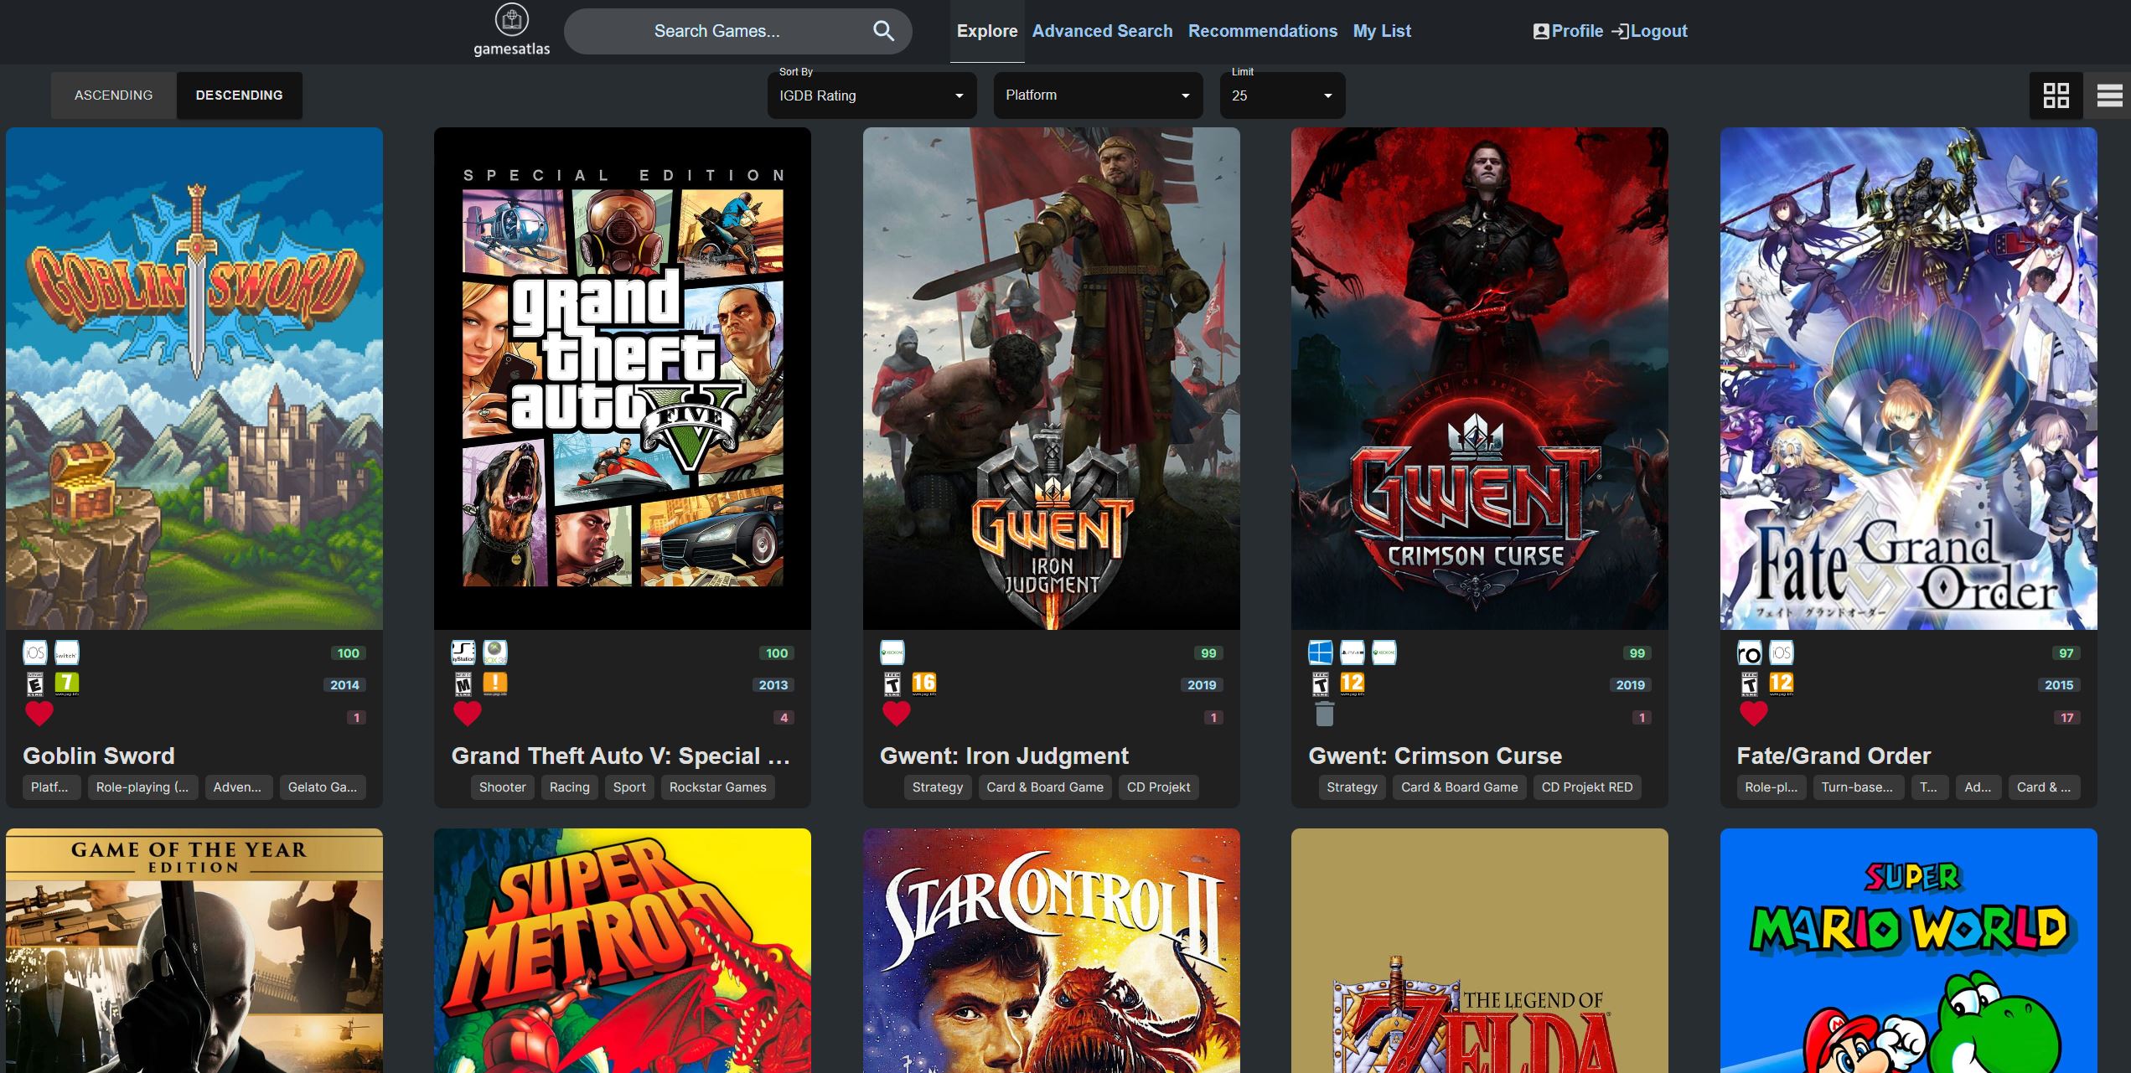2131x1073 pixels.
Task: Click inside the Search Games field
Action: (716, 31)
